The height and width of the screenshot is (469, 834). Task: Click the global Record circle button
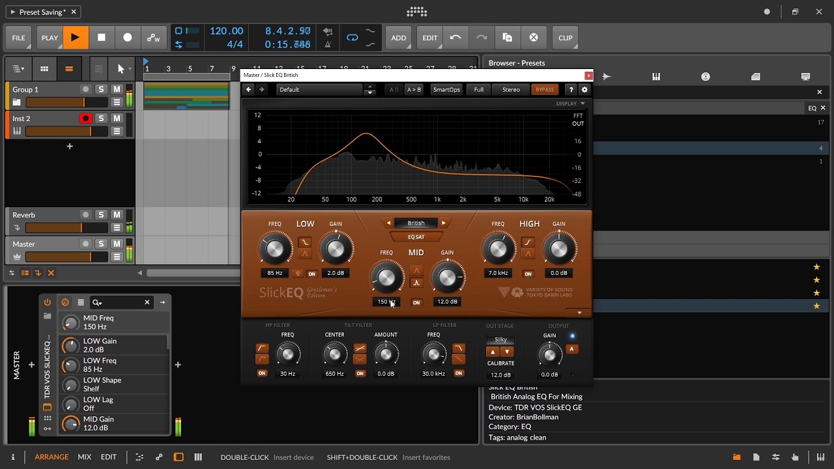click(x=128, y=38)
